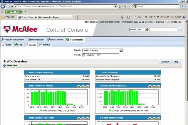Switch Data Volume In Trends to horizontal bar chart
The height and width of the screenshot is (125, 188).
click(88, 86)
